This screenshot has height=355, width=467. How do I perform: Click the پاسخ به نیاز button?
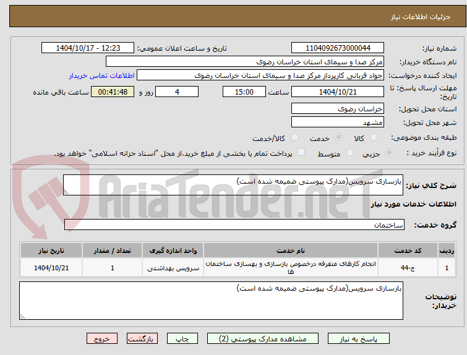pos(359,339)
